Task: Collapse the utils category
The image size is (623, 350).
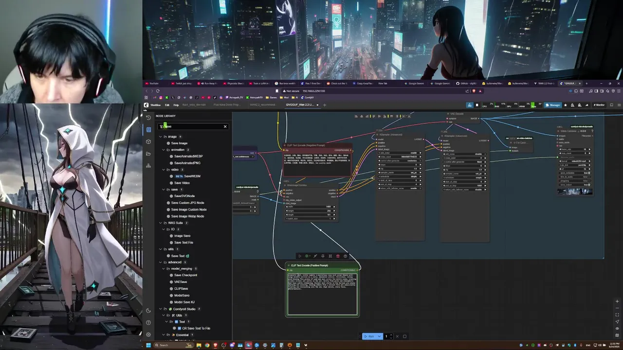Action: click(x=160, y=249)
